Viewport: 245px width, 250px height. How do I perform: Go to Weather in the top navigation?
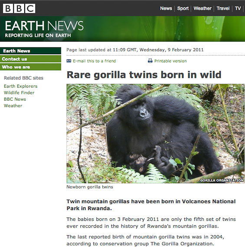pyautogui.click(x=203, y=8)
